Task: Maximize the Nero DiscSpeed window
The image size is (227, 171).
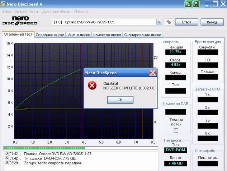Action: point(215,4)
